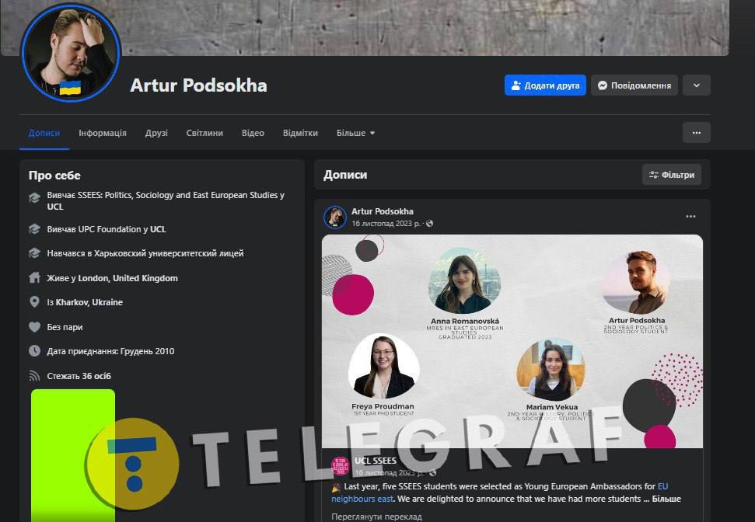
Task: Open the shared Young European Ambassadors image
Action: (x=512, y=342)
